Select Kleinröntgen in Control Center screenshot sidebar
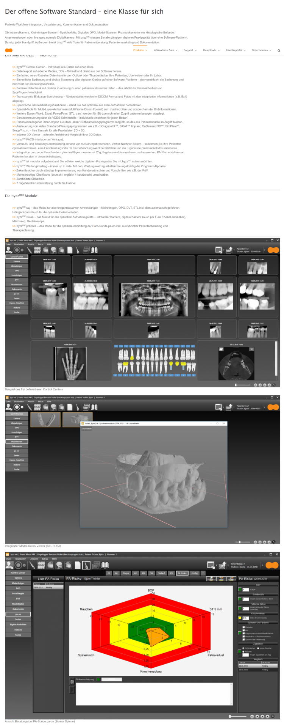This screenshot has height=725, width=284. [17, 266]
